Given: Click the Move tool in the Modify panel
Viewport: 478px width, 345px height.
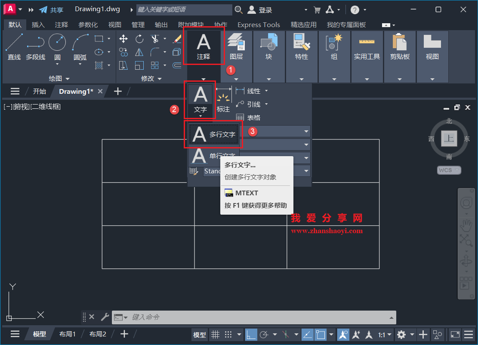Looking at the screenshot, I should point(123,39).
